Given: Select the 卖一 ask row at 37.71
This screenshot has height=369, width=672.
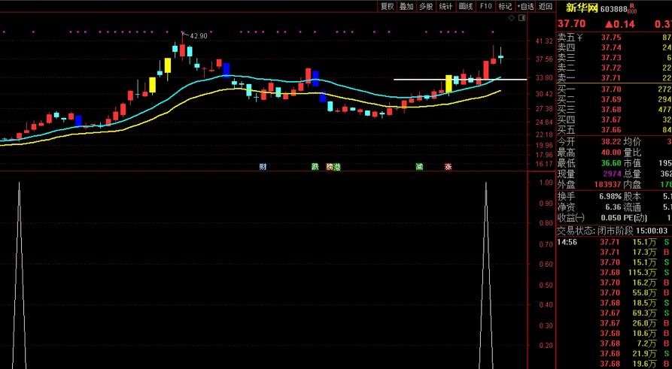Looking at the screenshot, I should 614,78.
